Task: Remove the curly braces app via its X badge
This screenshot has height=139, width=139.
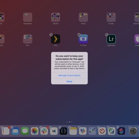Action: click(60, 128)
